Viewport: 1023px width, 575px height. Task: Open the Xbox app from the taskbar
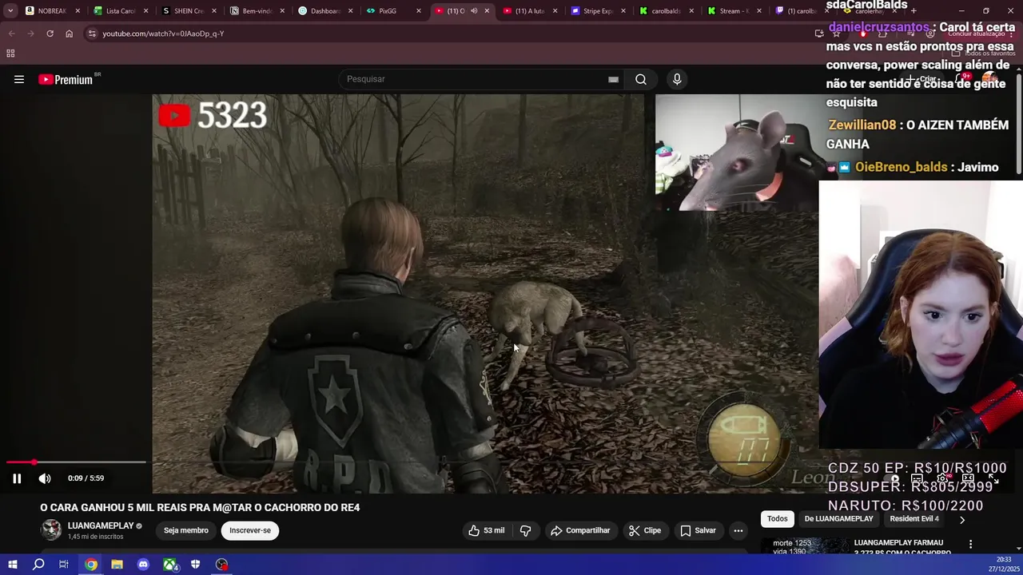tap(170, 565)
